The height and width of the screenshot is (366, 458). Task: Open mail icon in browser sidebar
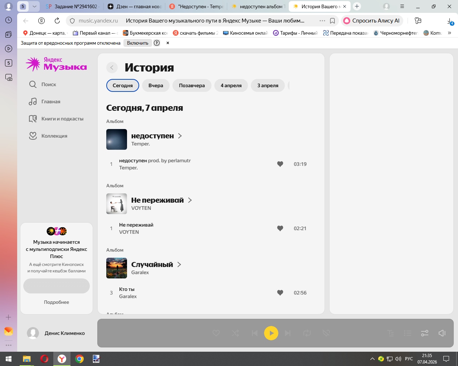click(x=9, y=331)
